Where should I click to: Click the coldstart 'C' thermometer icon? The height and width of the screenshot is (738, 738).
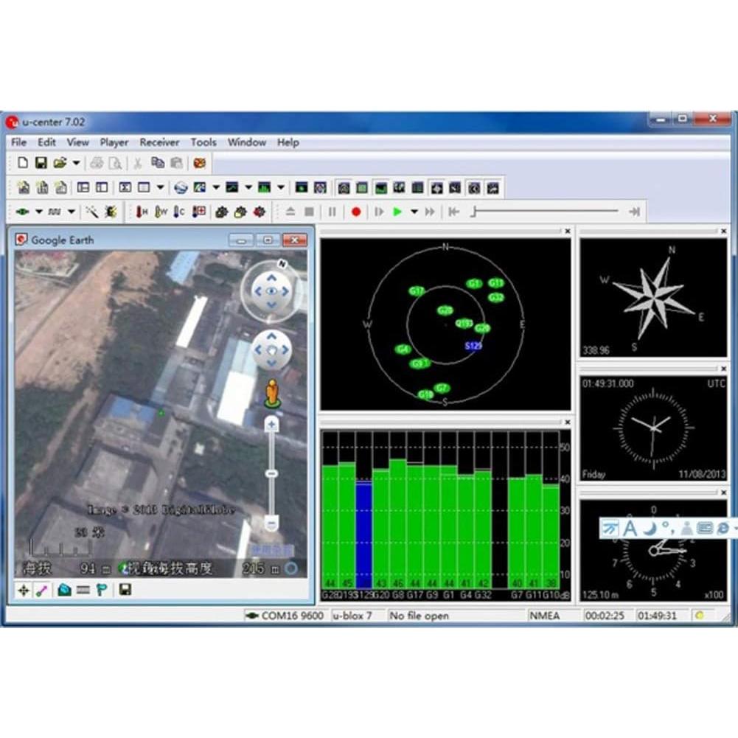click(x=179, y=212)
